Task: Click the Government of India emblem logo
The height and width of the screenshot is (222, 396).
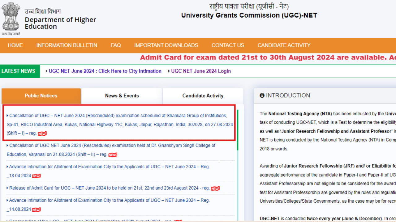Action: click(11, 18)
